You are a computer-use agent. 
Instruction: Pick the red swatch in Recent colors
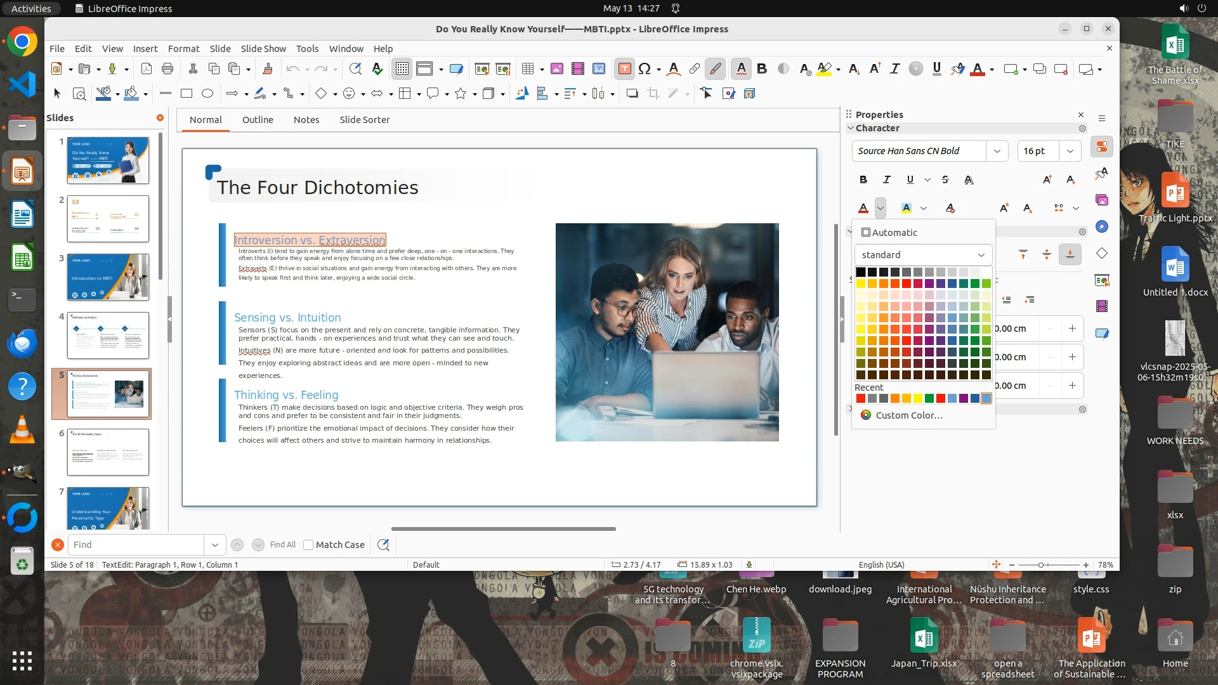pyautogui.click(x=861, y=398)
